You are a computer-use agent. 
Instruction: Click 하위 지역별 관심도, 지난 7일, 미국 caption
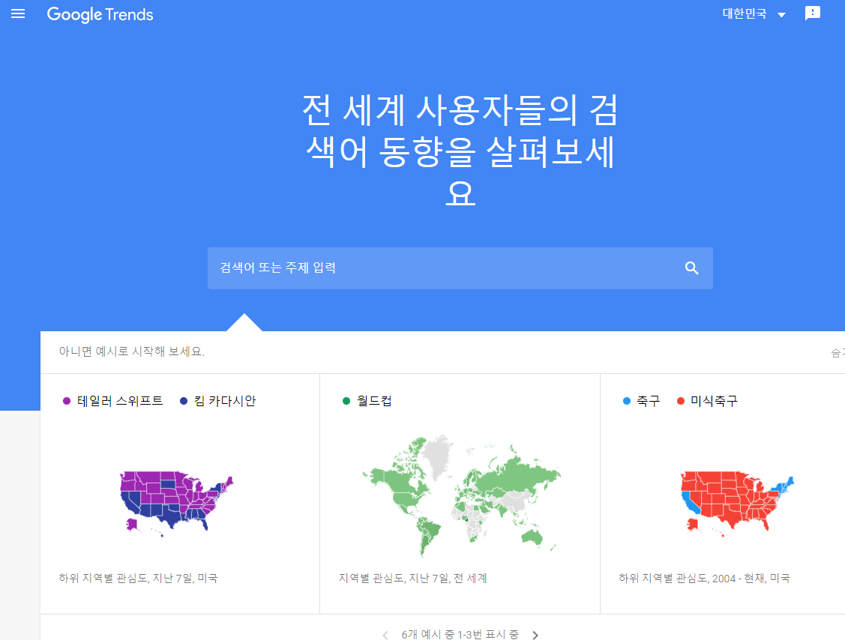point(139,578)
